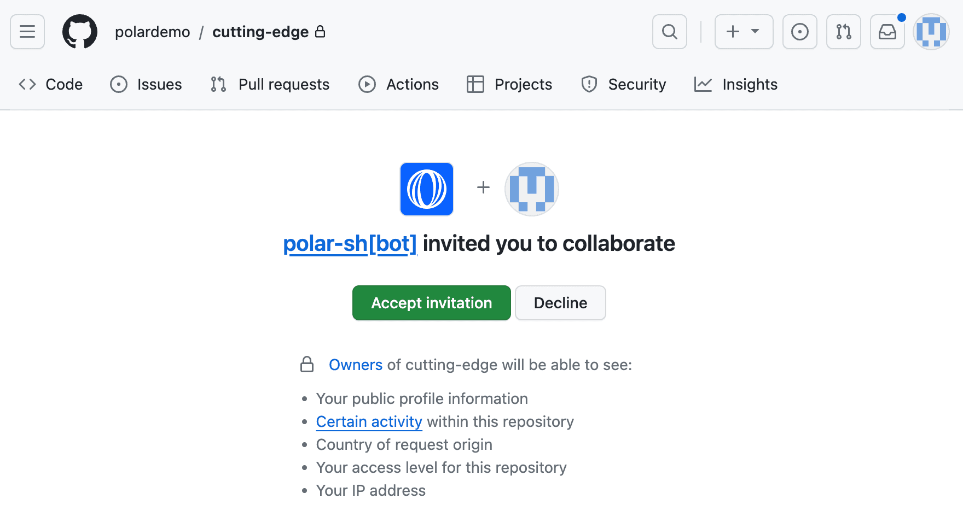
Task: Click the GitHub Octocat logo
Action: (x=80, y=32)
